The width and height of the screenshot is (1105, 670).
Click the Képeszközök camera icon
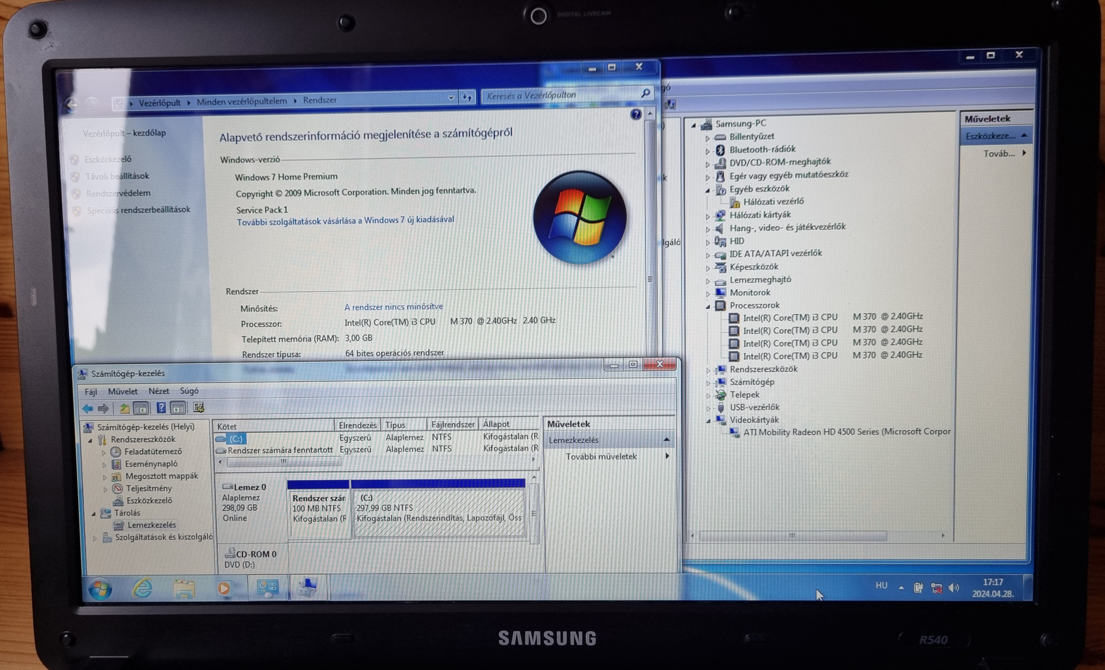[x=720, y=267]
